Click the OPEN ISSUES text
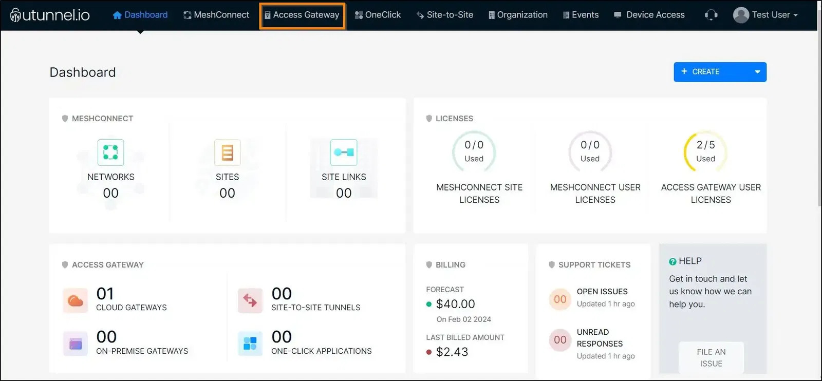 [x=602, y=292]
